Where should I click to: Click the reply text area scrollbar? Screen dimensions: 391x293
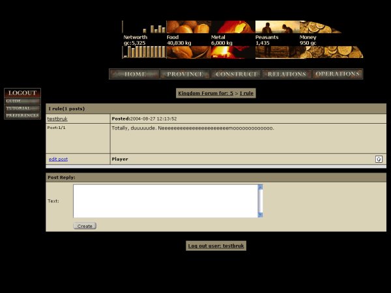(261, 201)
